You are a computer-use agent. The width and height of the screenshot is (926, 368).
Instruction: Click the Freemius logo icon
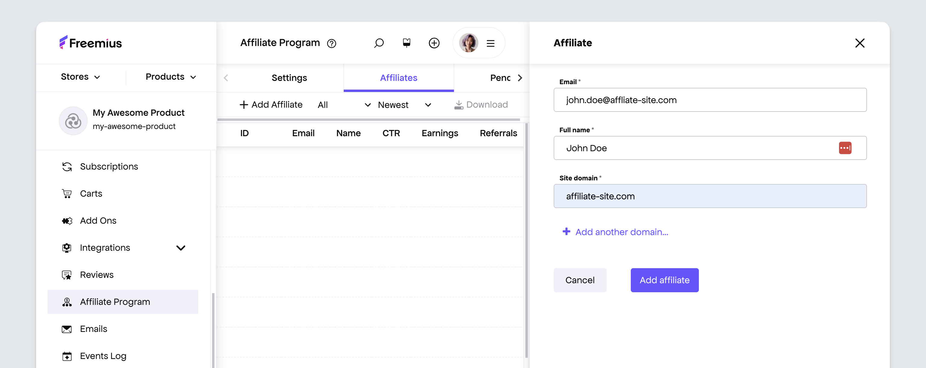click(64, 42)
